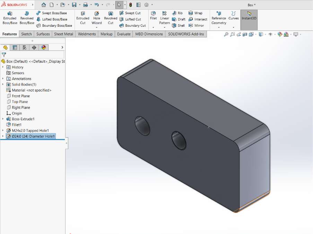
Task: Click the Intersect tool
Action: (x=198, y=19)
